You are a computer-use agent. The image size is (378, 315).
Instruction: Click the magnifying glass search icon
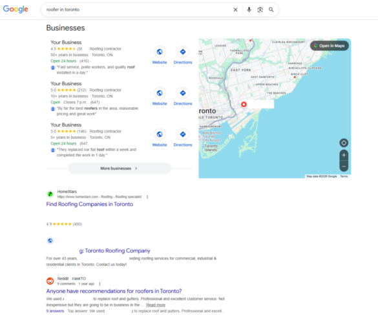coord(271,10)
